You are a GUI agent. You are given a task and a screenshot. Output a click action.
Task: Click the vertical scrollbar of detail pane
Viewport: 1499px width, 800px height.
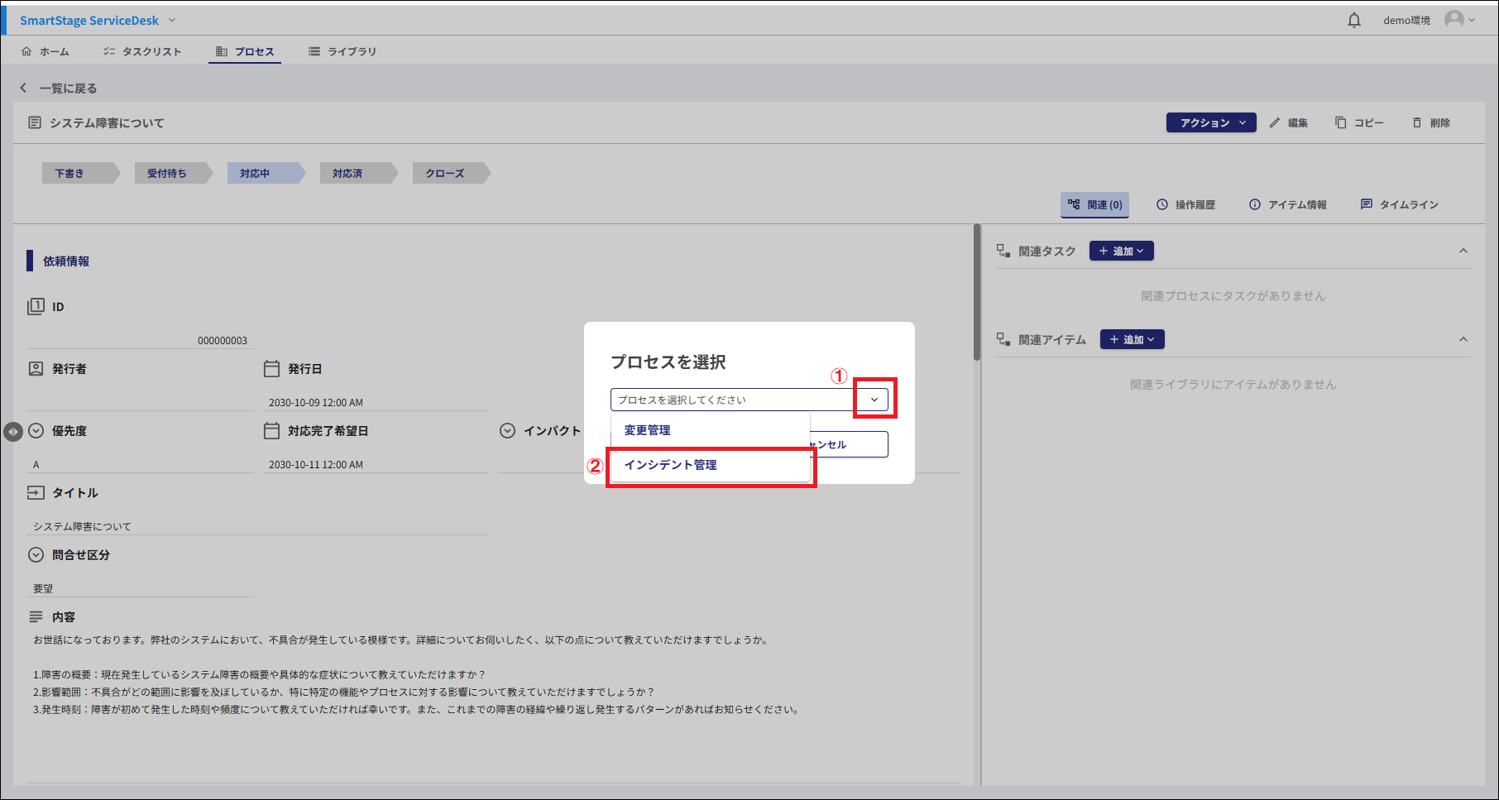pyautogui.click(x=977, y=294)
